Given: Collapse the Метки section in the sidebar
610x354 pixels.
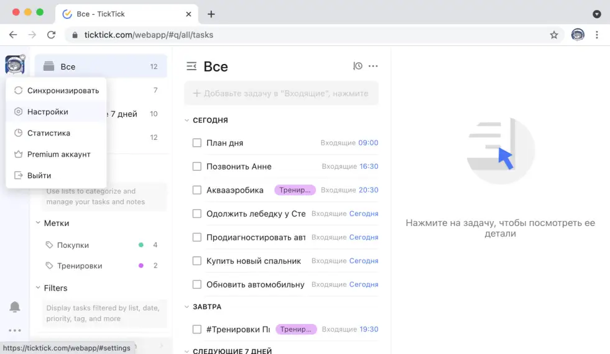Looking at the screenshot, I should [37, 223].
